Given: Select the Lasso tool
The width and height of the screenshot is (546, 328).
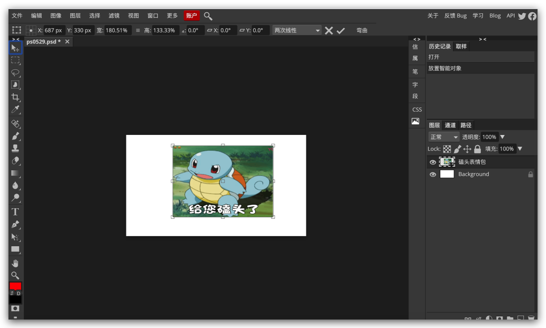Looking at the screenshot, I should click(x=15, y=72).
